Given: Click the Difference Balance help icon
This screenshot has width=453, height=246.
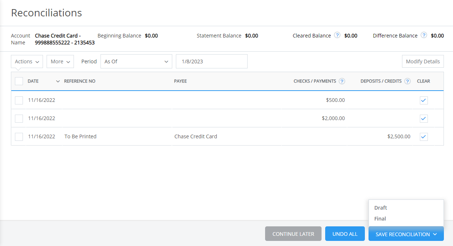Looking at the screenshot, I should 424,35.
